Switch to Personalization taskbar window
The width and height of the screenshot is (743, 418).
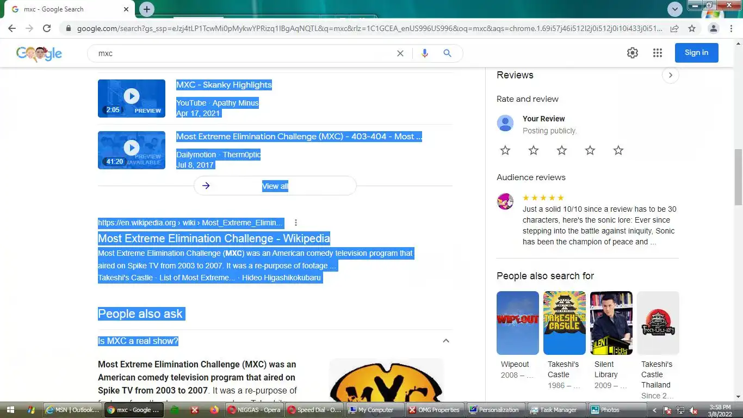pyautogui.click(x=496, y=410)
